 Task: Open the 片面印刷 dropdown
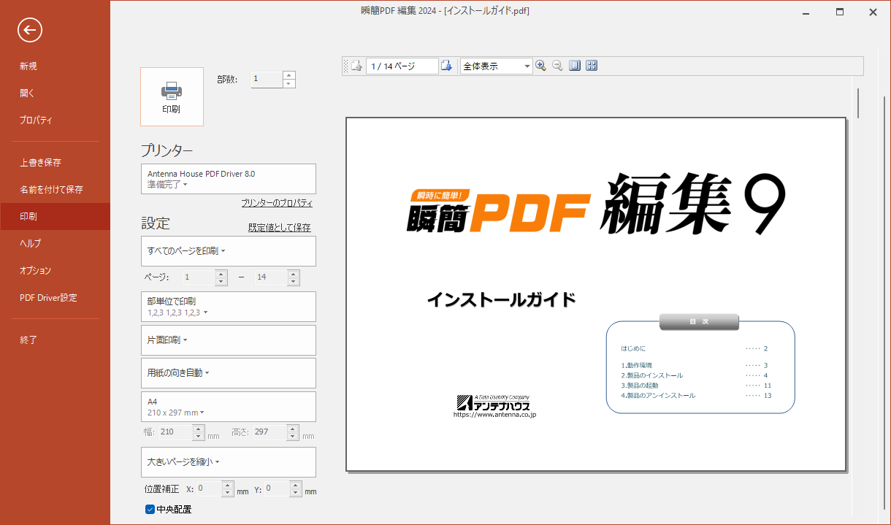pos(228,340)
